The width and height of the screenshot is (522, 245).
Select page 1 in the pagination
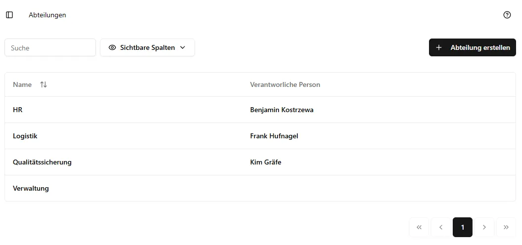pos(462,227)
